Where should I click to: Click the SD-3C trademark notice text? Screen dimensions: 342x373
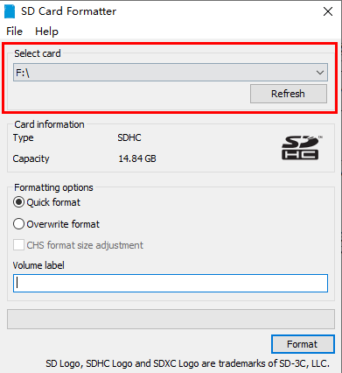(187, 363)
